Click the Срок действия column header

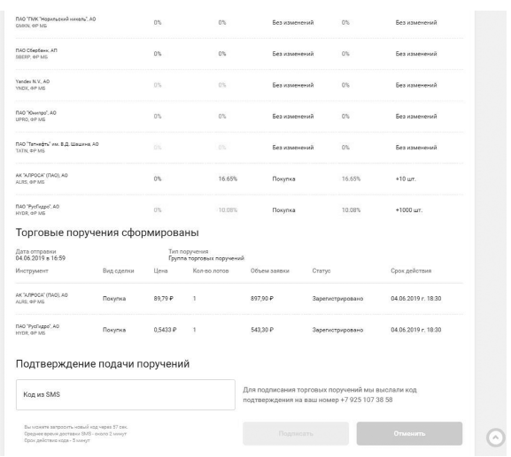pos(411,270)
